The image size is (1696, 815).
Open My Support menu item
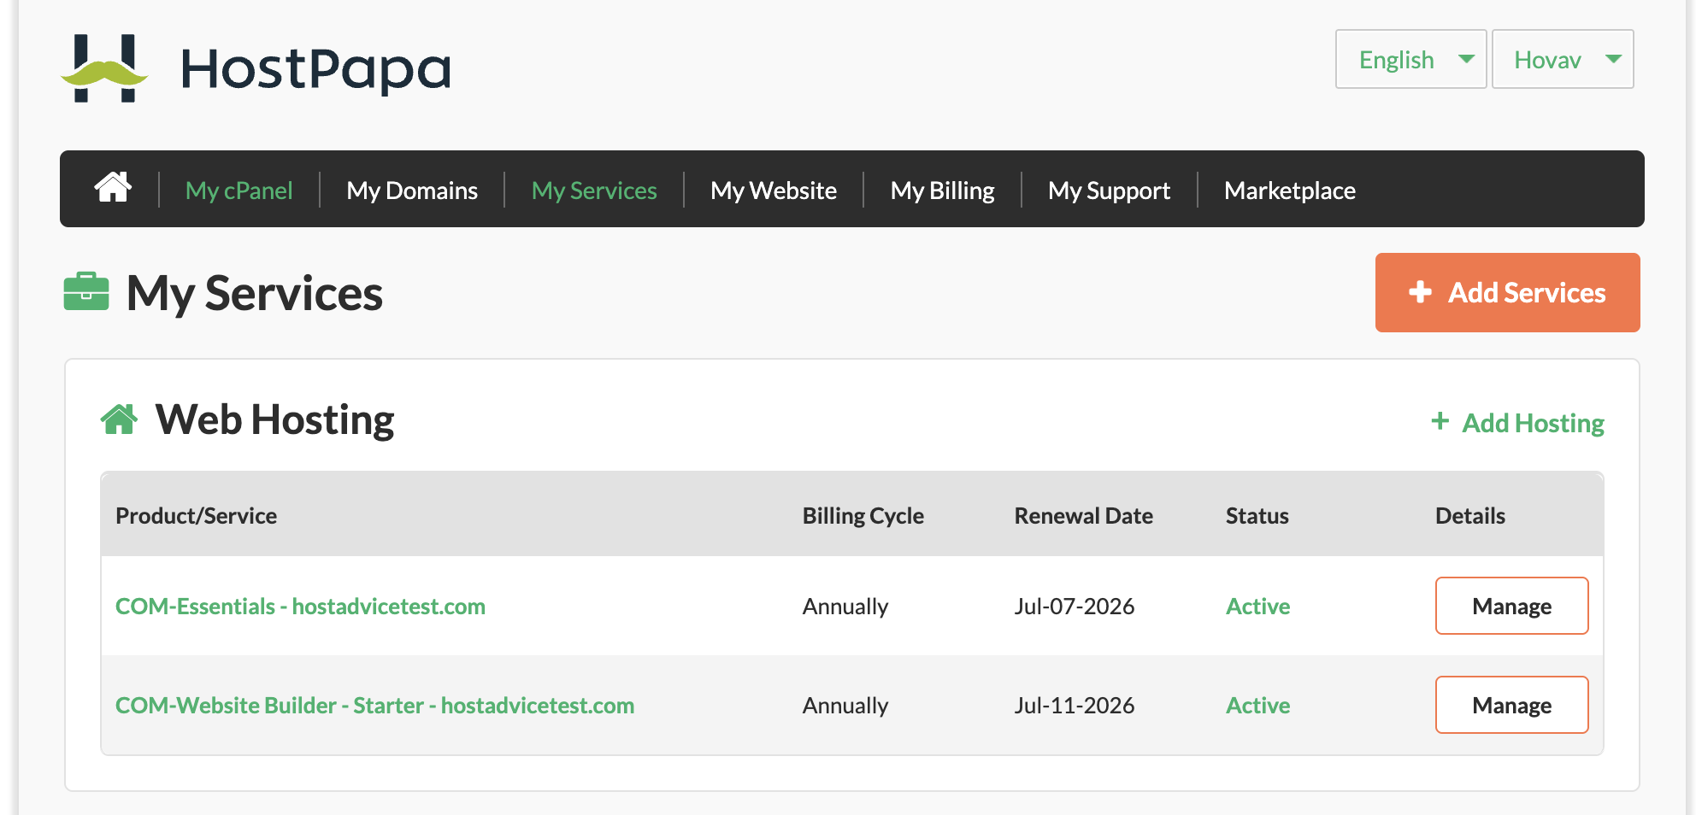tap(1110, 190)
